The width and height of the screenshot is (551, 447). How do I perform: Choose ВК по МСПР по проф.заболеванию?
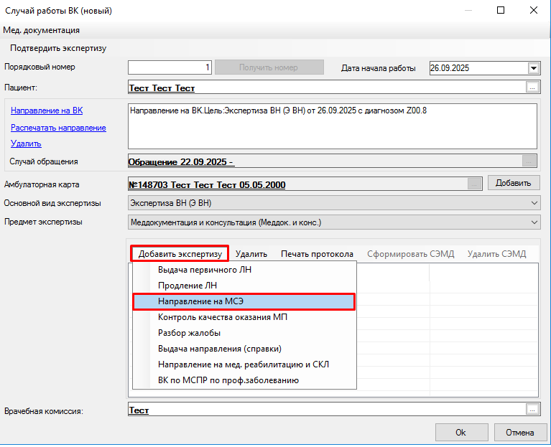[x=228, y=380]
